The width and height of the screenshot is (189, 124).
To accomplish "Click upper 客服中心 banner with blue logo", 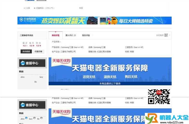I will [32, 63].
